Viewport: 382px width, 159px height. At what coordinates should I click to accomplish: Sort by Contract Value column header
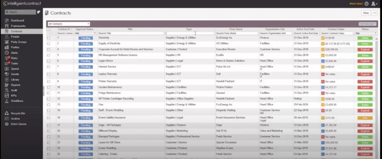coord(336,29)
